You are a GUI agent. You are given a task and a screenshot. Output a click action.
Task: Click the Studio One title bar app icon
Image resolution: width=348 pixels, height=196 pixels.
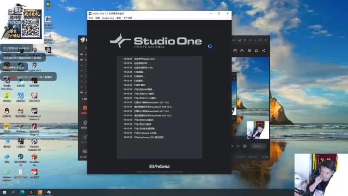click(90, 14)
